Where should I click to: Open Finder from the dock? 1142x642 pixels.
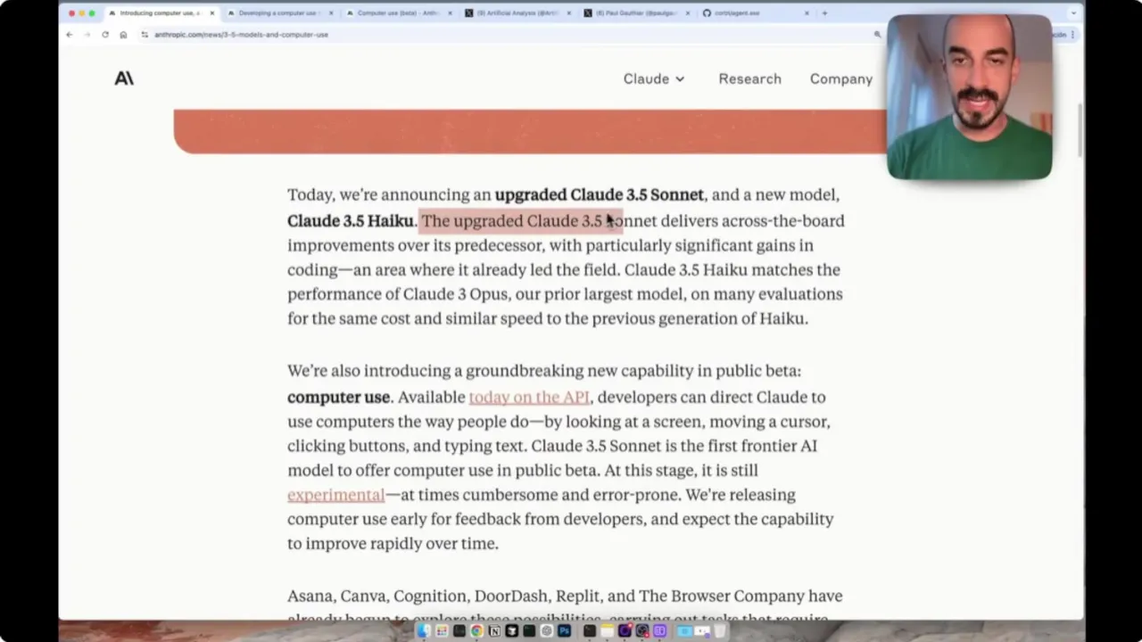[424, 631]
